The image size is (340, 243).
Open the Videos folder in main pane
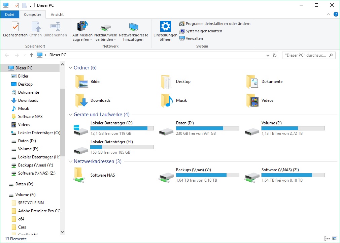tap(260, 100)
